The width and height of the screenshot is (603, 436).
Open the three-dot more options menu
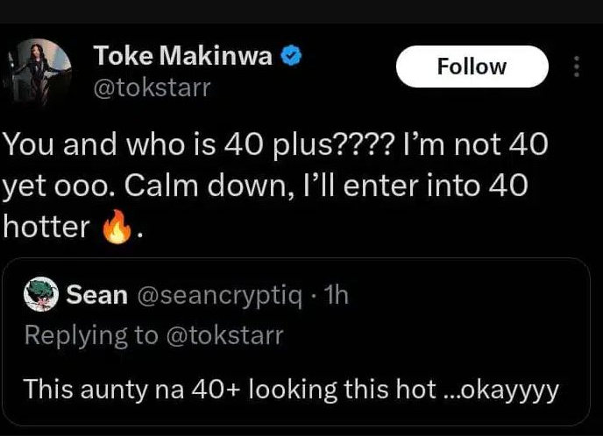tap(576, 67)
